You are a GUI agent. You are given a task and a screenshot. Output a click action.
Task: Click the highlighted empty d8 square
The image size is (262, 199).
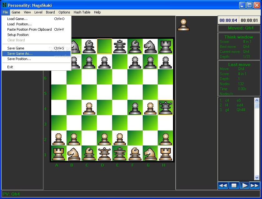pyautogui.click(x=104, y=46)
